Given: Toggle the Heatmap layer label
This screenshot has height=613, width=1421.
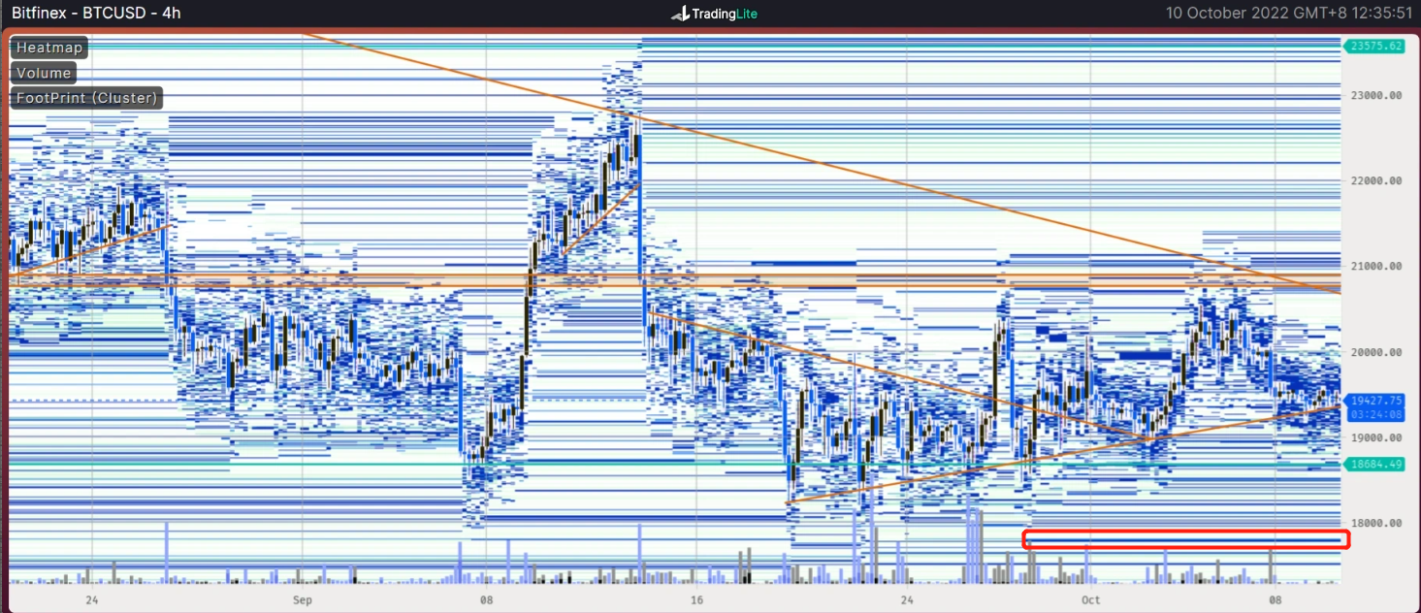Looking at the screenshot, I should (49, 48).
